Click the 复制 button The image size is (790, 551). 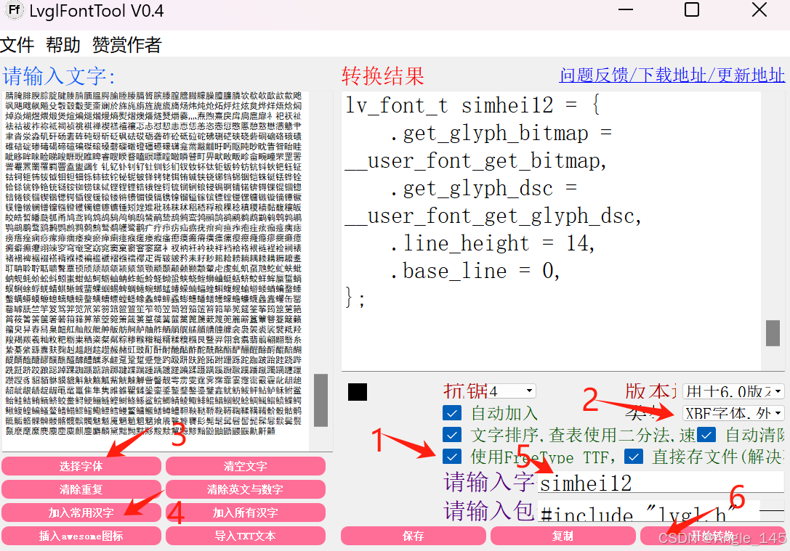(563, 536)
